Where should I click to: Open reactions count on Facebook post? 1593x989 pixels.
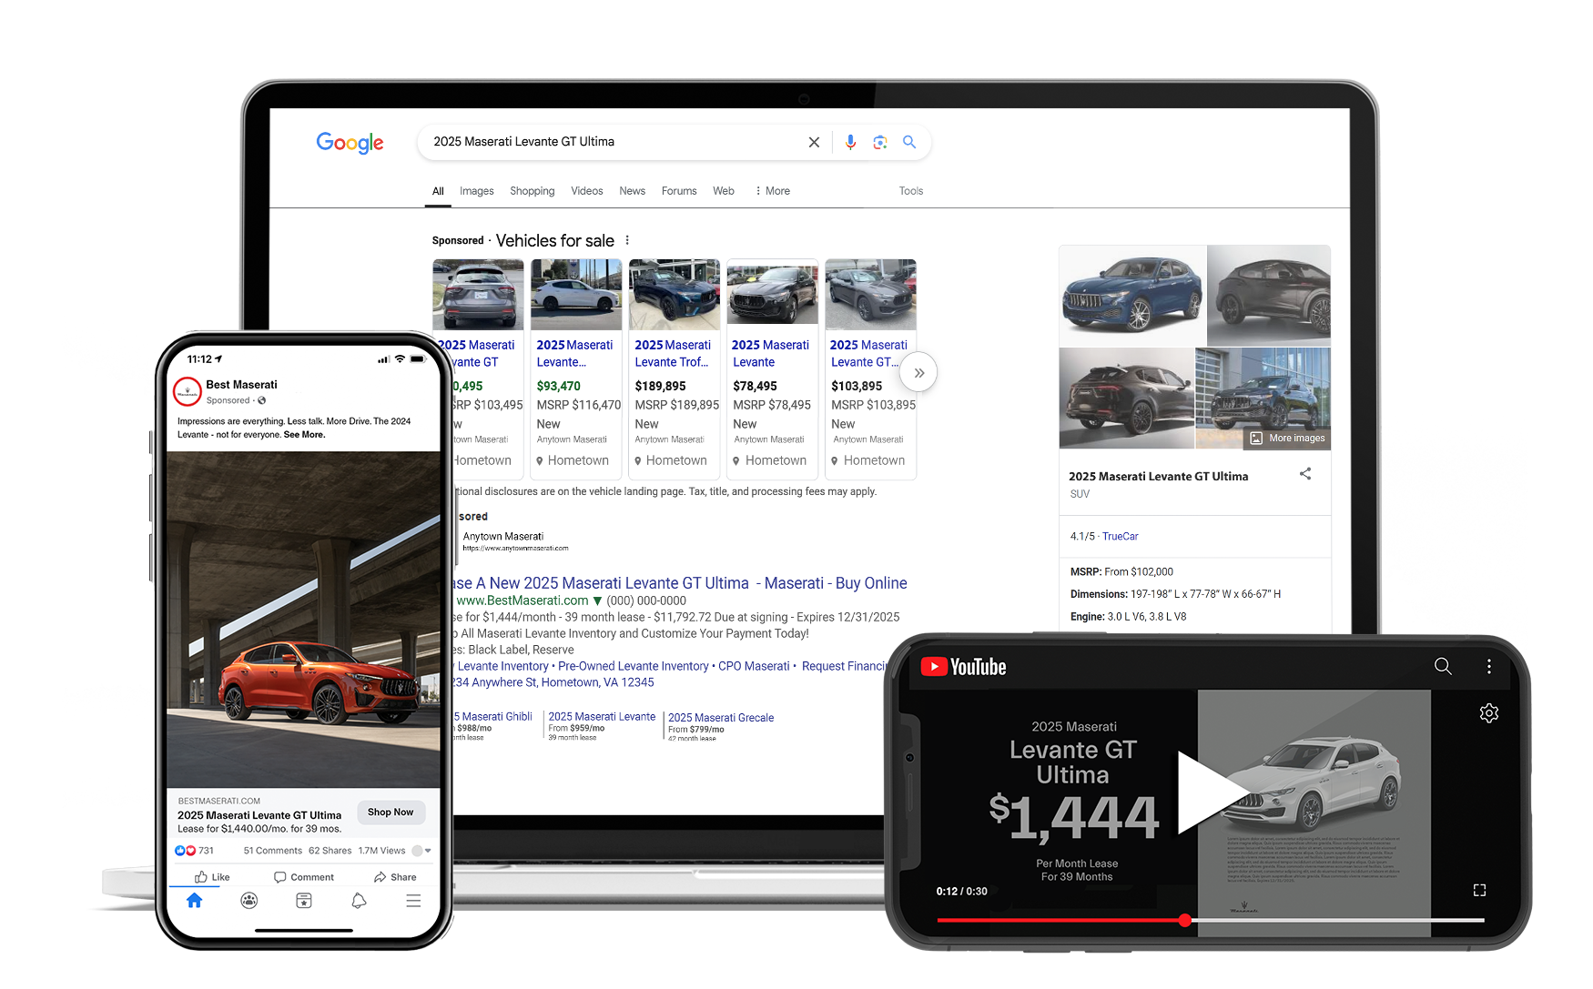[194, 851]
